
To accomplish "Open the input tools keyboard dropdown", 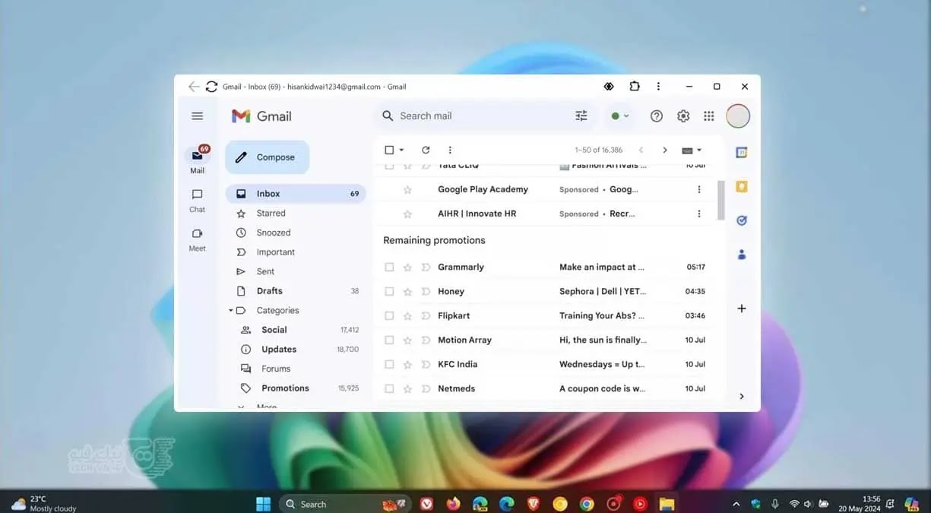I will pos(692,150).
